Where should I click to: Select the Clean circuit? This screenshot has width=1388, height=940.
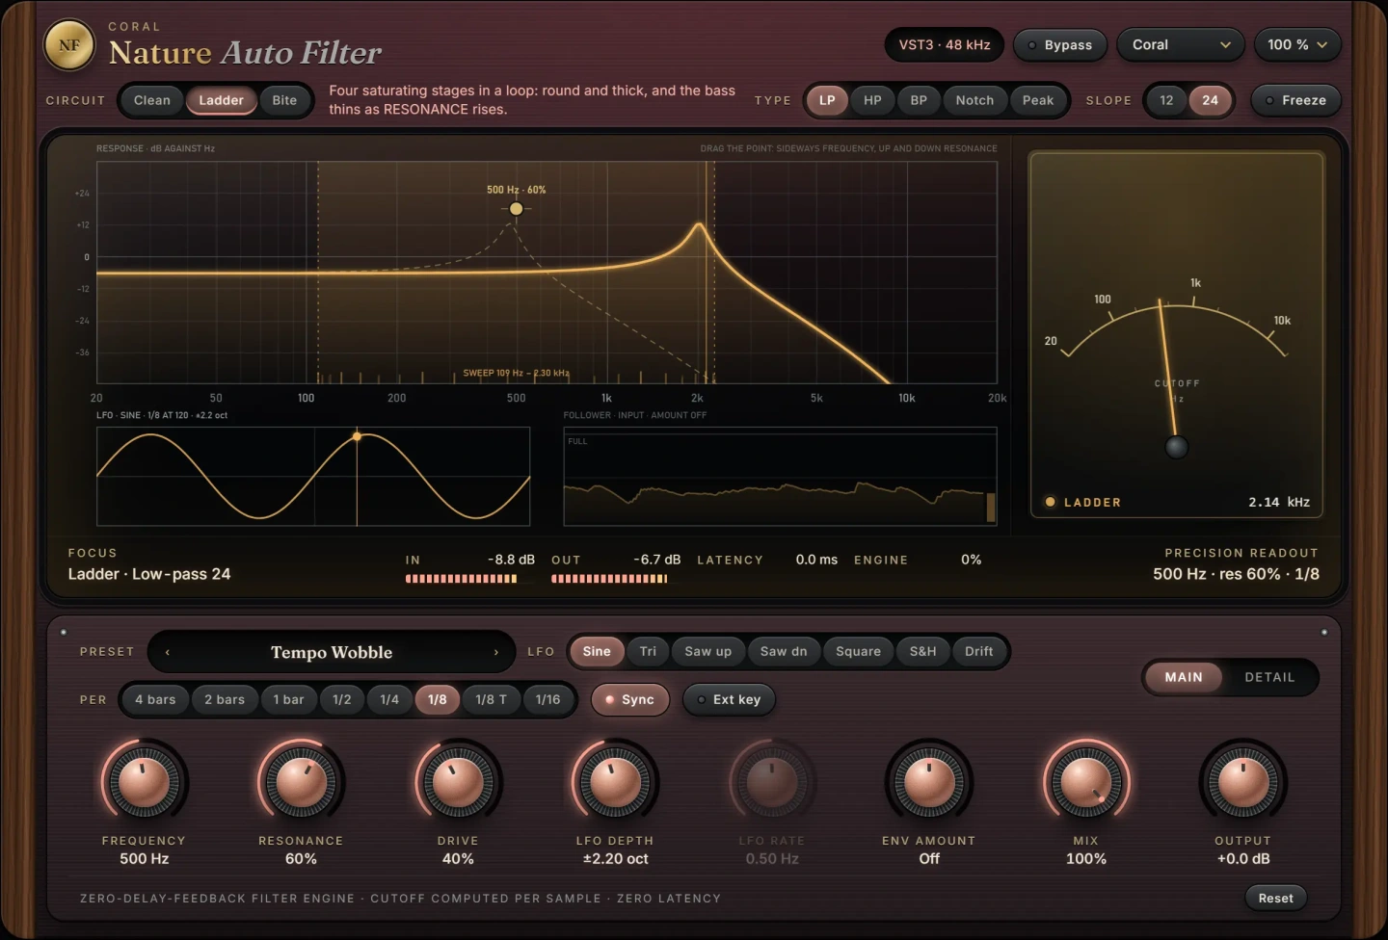tap(152, 100)
